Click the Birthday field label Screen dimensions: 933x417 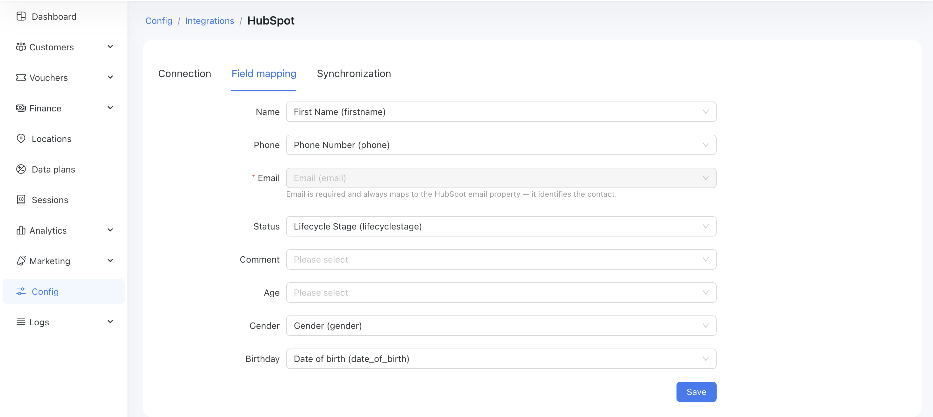point(262,359)
